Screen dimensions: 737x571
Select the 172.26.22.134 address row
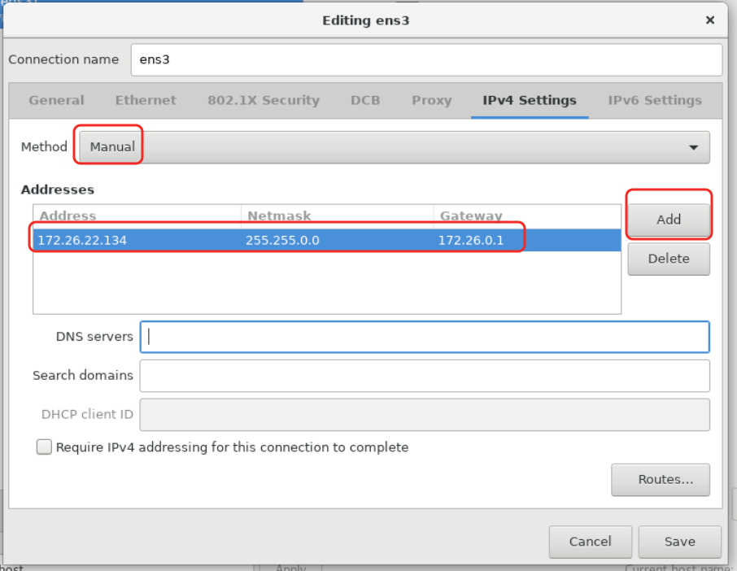pyautogui.click(x=327, y=240)
